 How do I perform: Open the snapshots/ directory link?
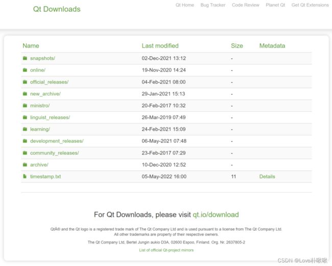pos(42,58)
